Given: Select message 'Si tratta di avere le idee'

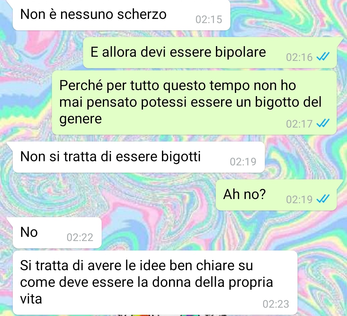Looking at the screenshot, I should pos(155,282).
